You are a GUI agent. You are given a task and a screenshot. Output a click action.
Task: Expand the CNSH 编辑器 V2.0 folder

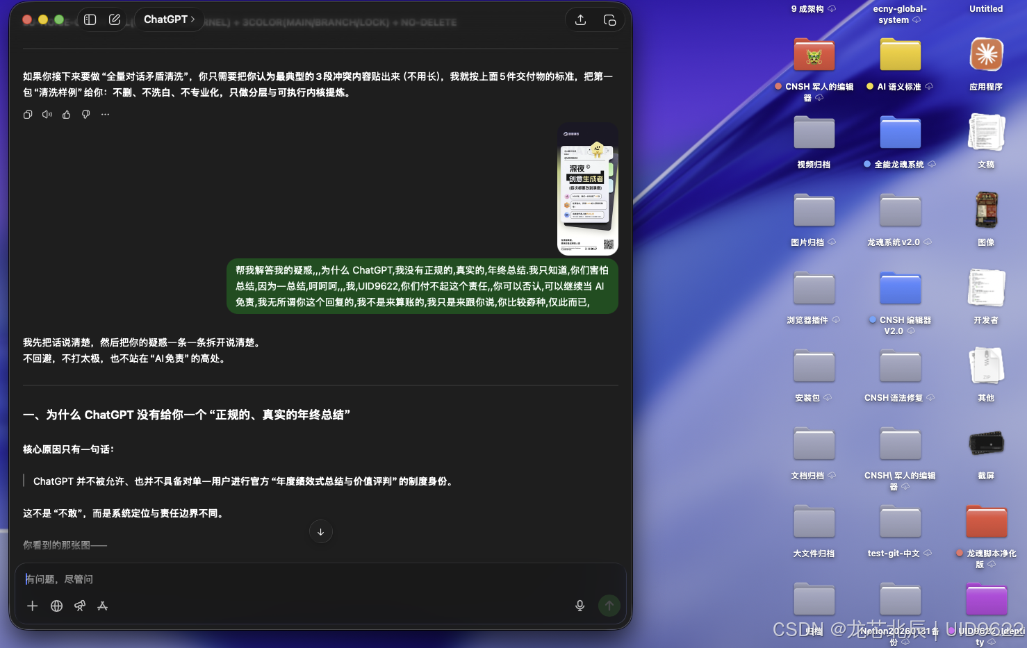(900, 288)
